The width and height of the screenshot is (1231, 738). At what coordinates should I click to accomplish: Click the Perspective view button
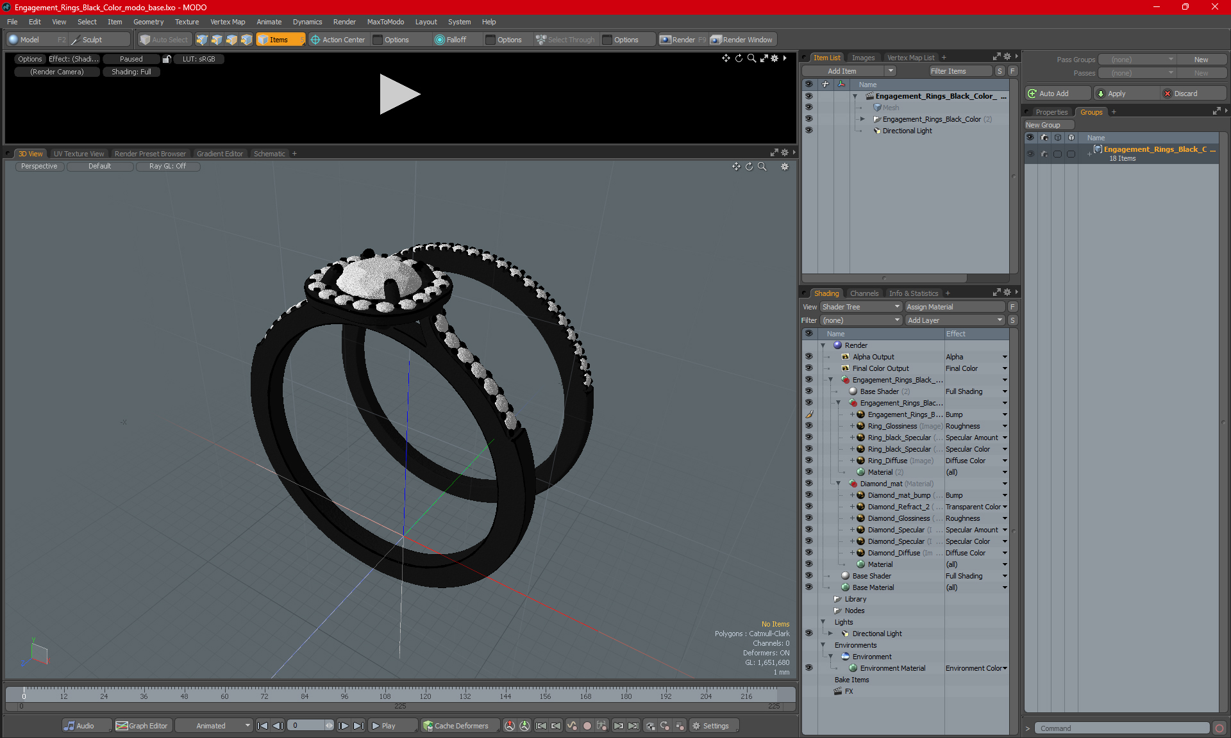click(x=39, y=166)
